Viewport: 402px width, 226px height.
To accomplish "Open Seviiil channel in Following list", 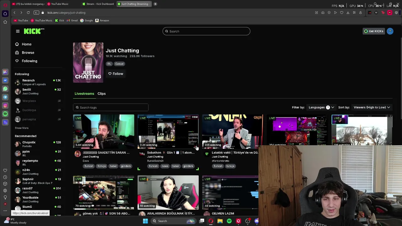I will [x=38, y=91].
